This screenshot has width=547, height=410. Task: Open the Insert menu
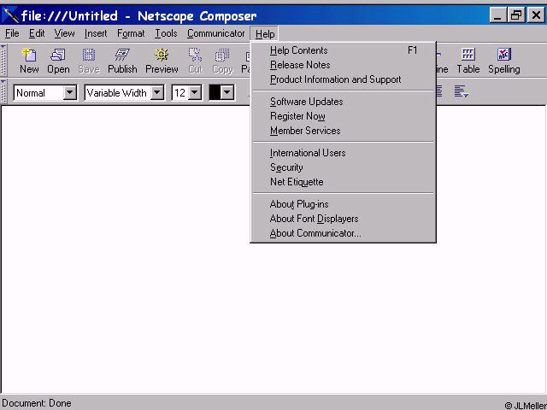[x=96, y=33]
